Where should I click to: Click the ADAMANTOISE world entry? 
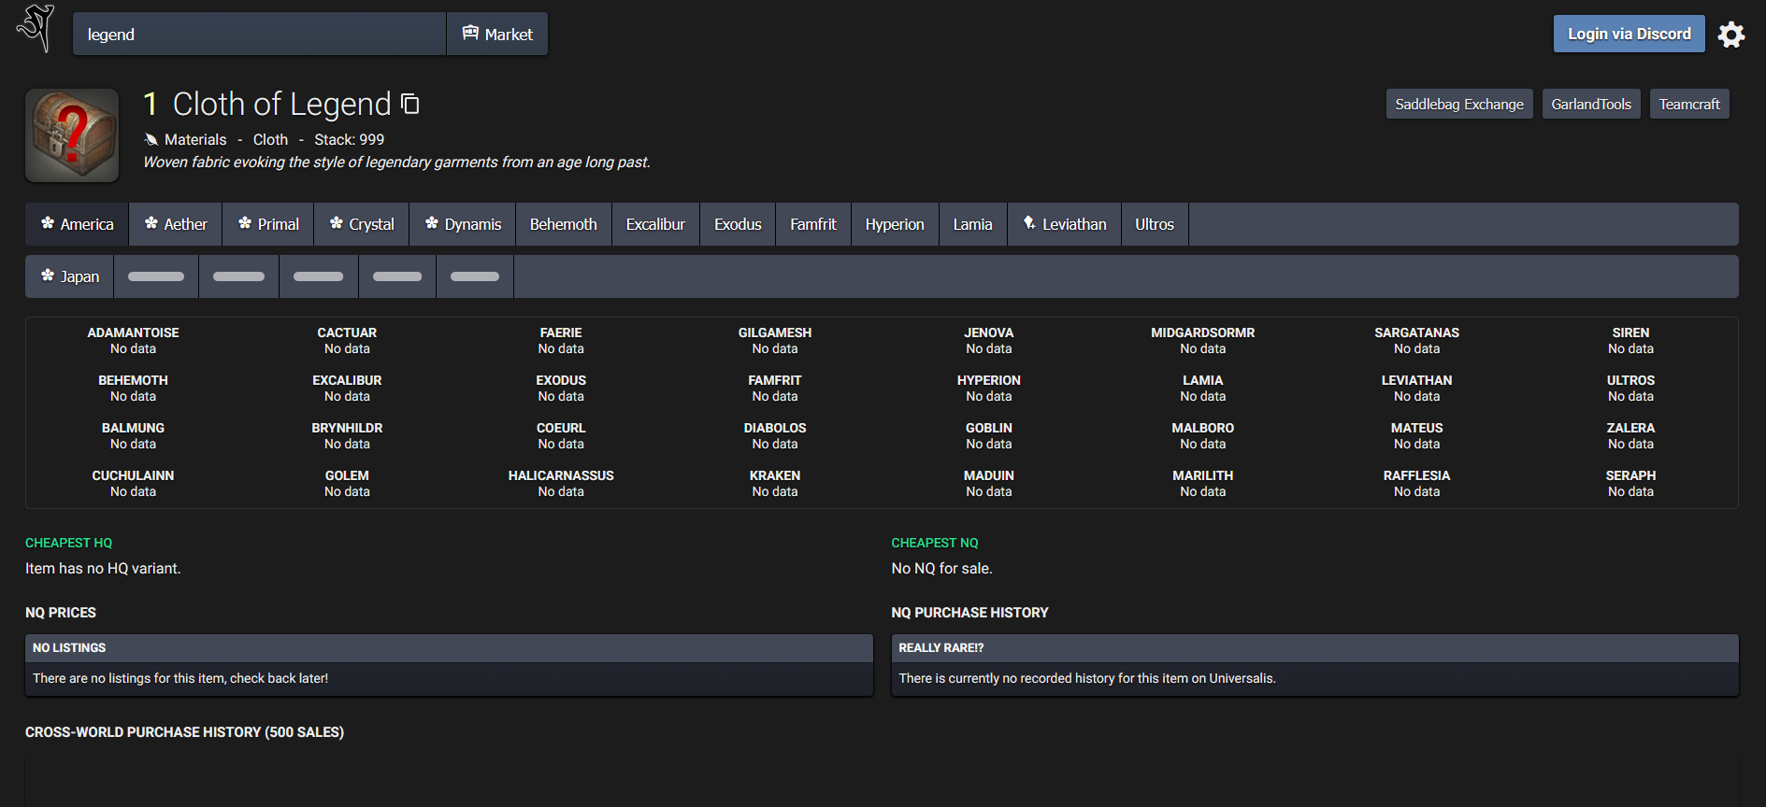point(133,340)
